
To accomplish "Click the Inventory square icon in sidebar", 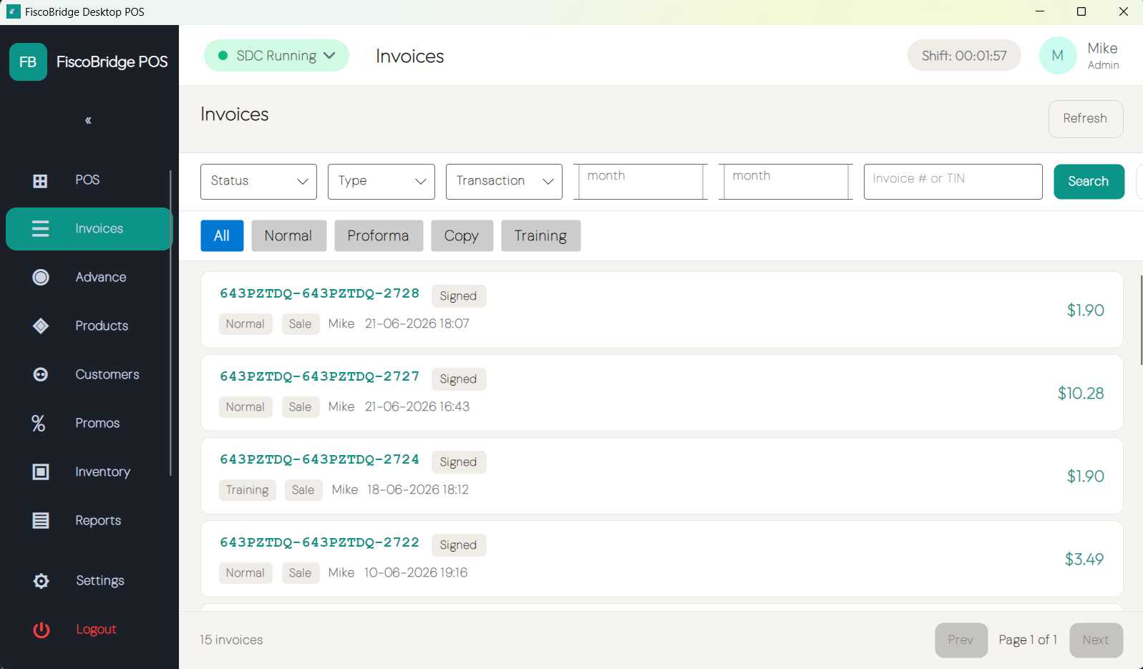I will point(41,472).
